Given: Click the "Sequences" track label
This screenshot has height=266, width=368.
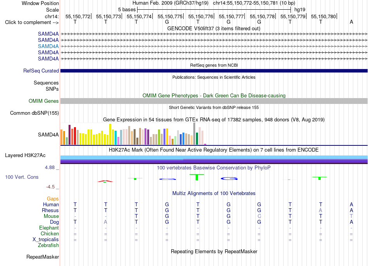Looking at the screenshot, I should (x=46, y=83).
